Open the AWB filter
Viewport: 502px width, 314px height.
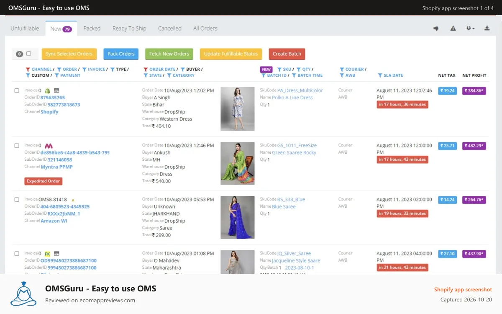[347, 75]
